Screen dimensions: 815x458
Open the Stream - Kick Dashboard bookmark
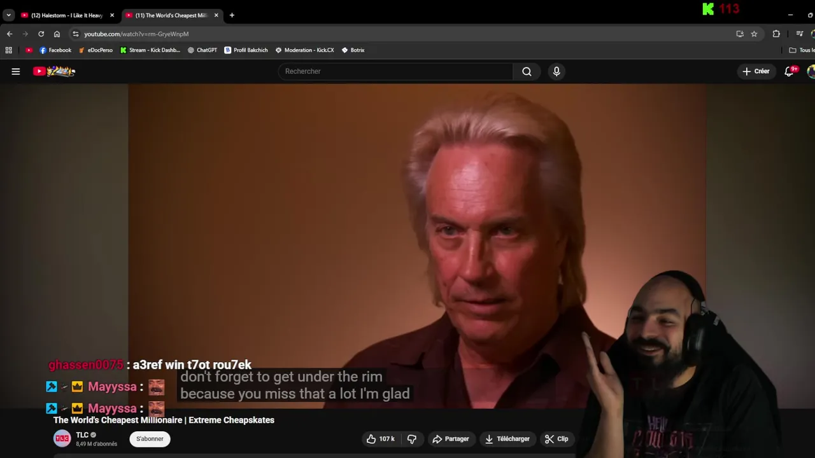150,50
